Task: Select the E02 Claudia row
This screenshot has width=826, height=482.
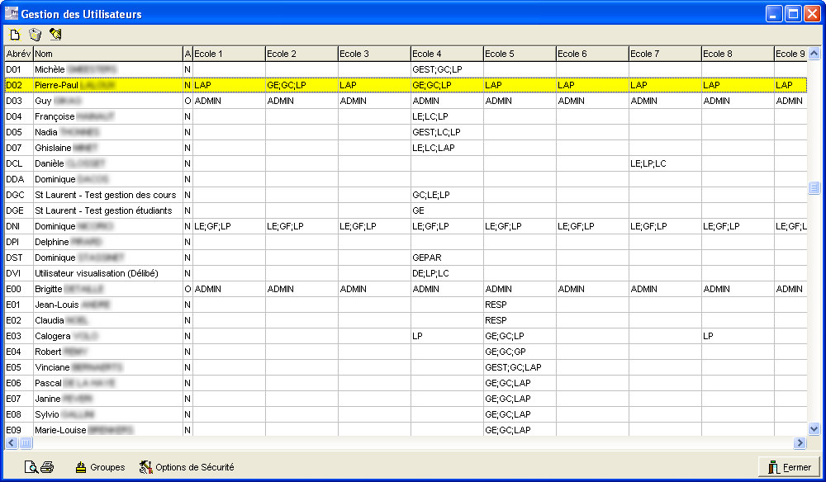Action: click(x=406, y=320)
